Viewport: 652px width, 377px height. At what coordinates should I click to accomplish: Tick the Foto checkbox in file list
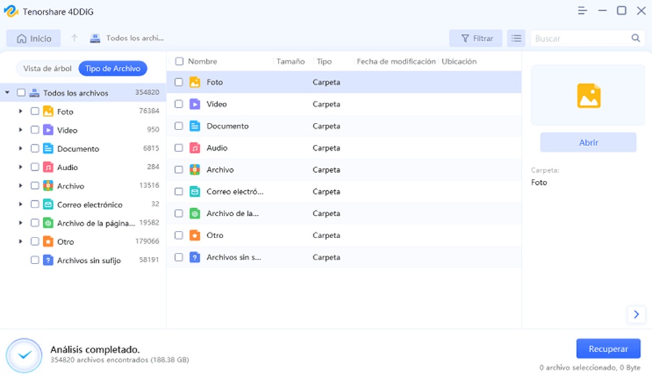pyautogui.click(x=178, y=83)
